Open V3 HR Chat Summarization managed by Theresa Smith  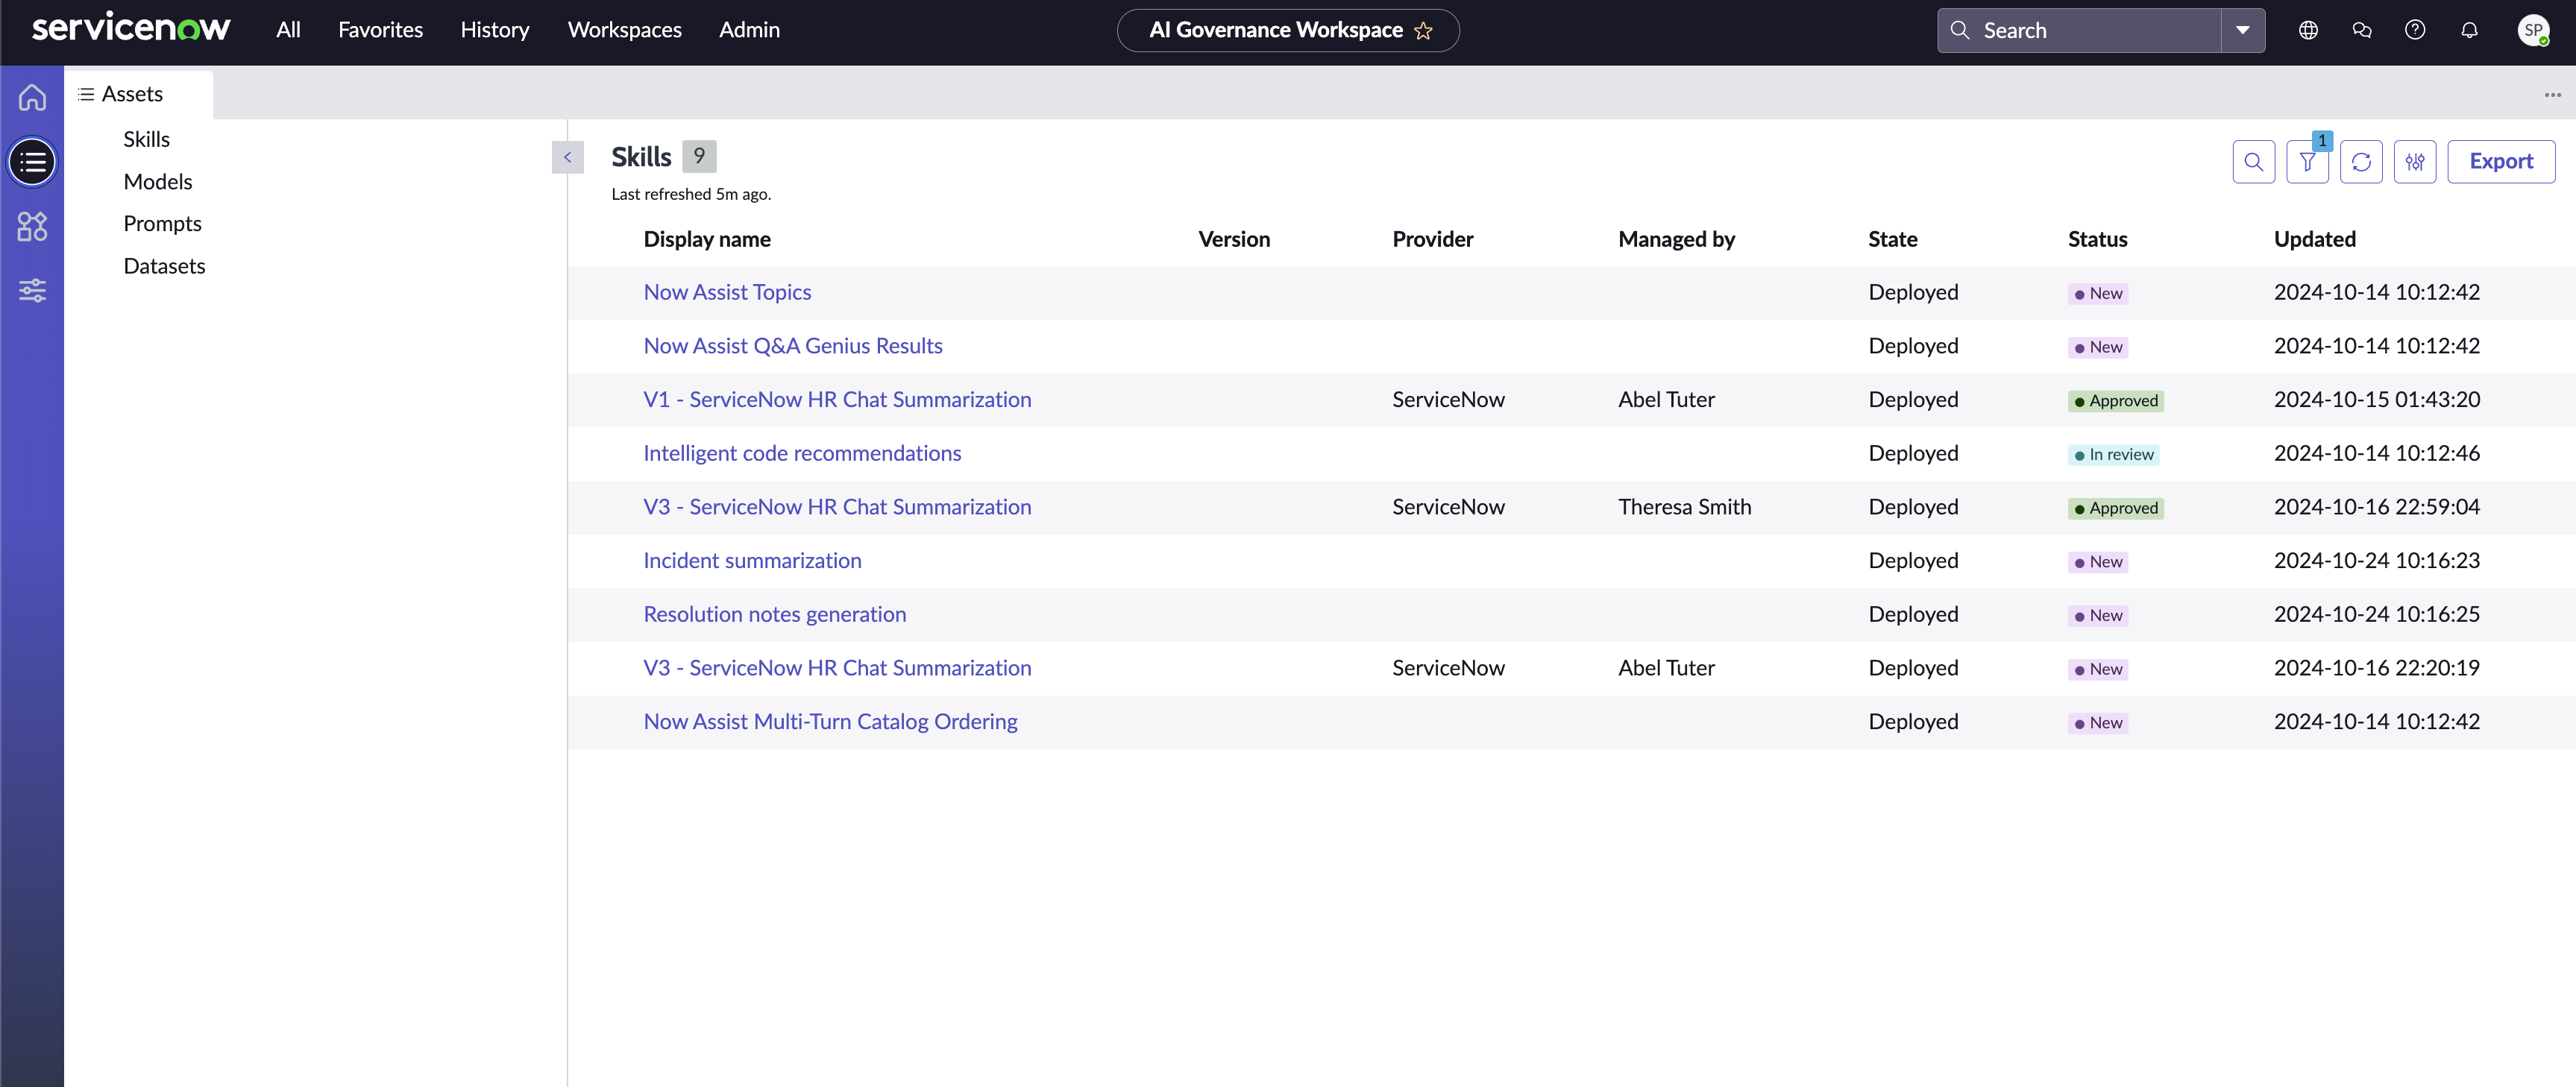pos(837,507)
